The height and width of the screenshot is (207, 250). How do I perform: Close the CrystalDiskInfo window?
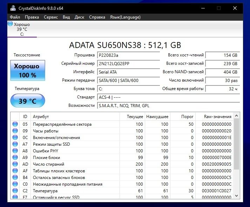[x=235, y=8]
